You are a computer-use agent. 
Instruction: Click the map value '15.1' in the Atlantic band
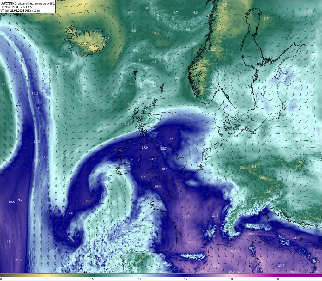click(41, 108)
